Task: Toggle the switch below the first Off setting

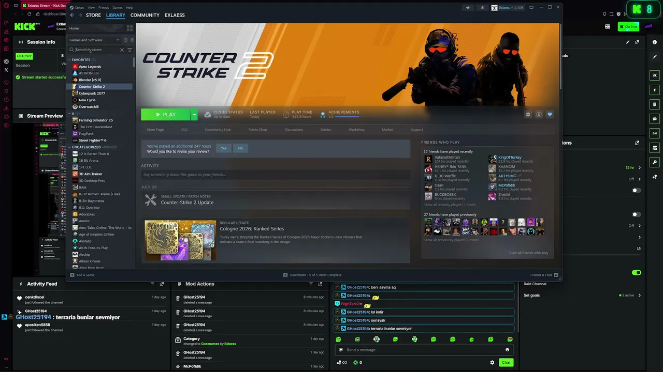Action: [637, 190]
